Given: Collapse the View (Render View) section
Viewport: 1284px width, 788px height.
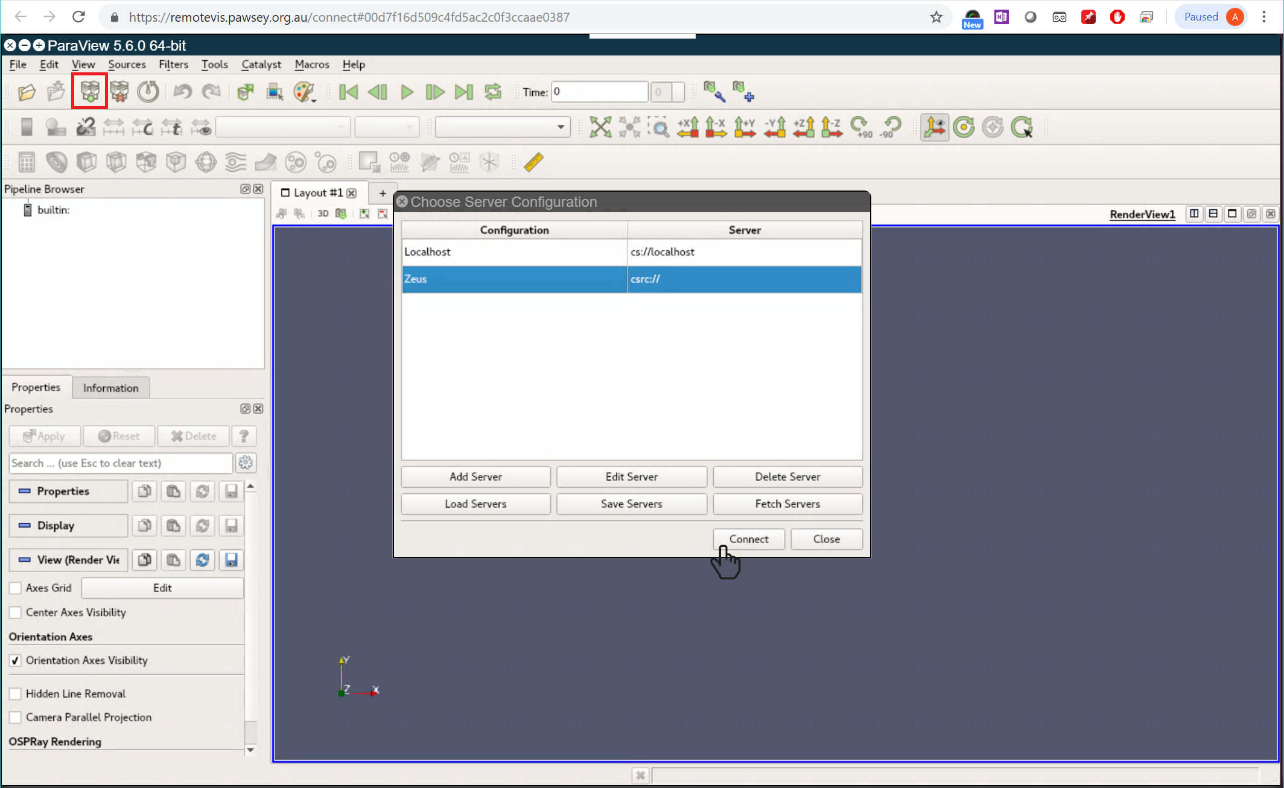Looking at the screenshot, I should tap(68, 559).
